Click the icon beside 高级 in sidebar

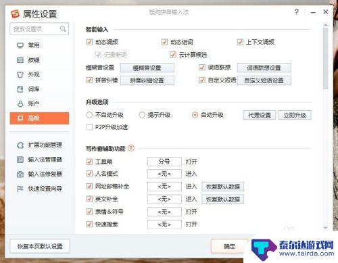(x=20, y=118)
